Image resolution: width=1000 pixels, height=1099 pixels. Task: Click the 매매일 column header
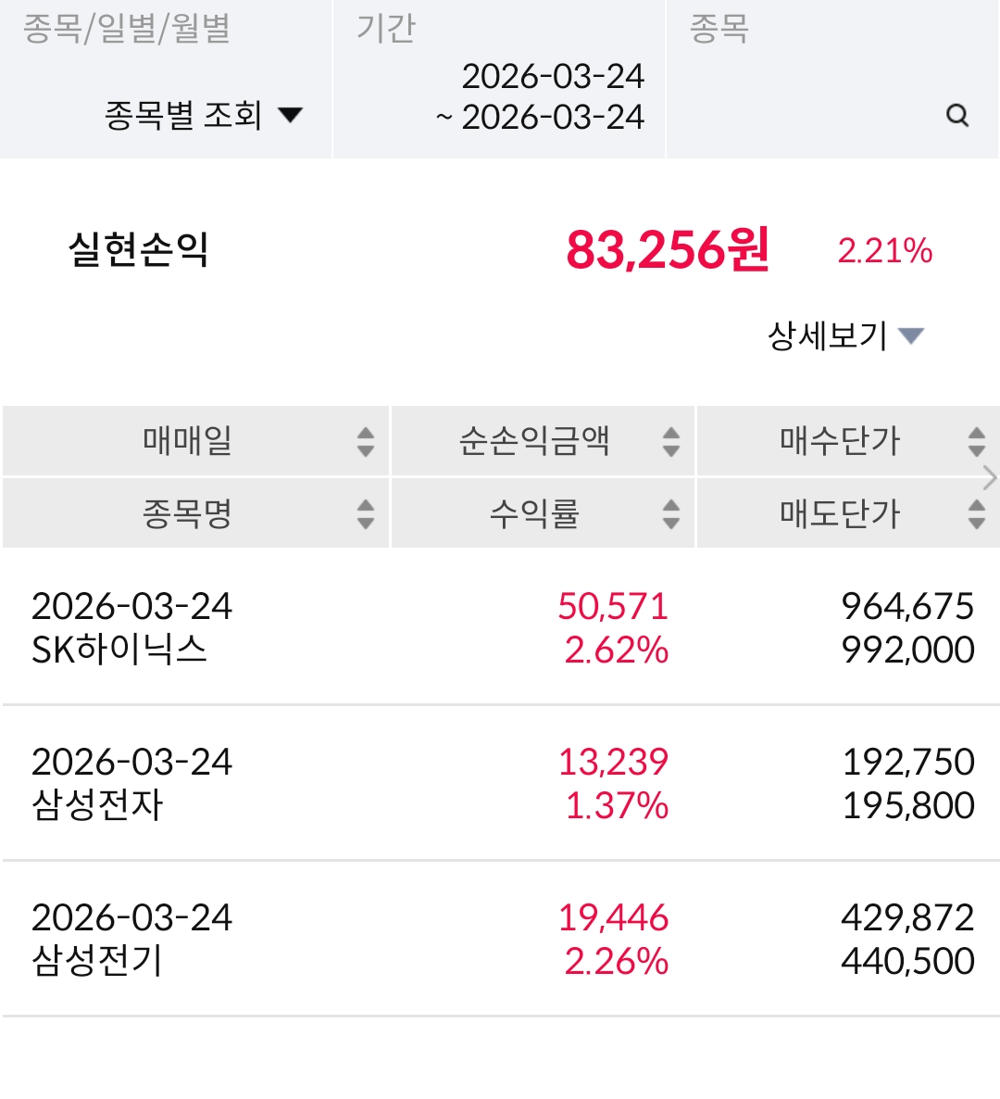187,441
